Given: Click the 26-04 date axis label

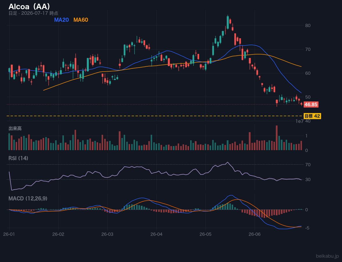Looking at the screenshot, I should click(x=156, y=234).
